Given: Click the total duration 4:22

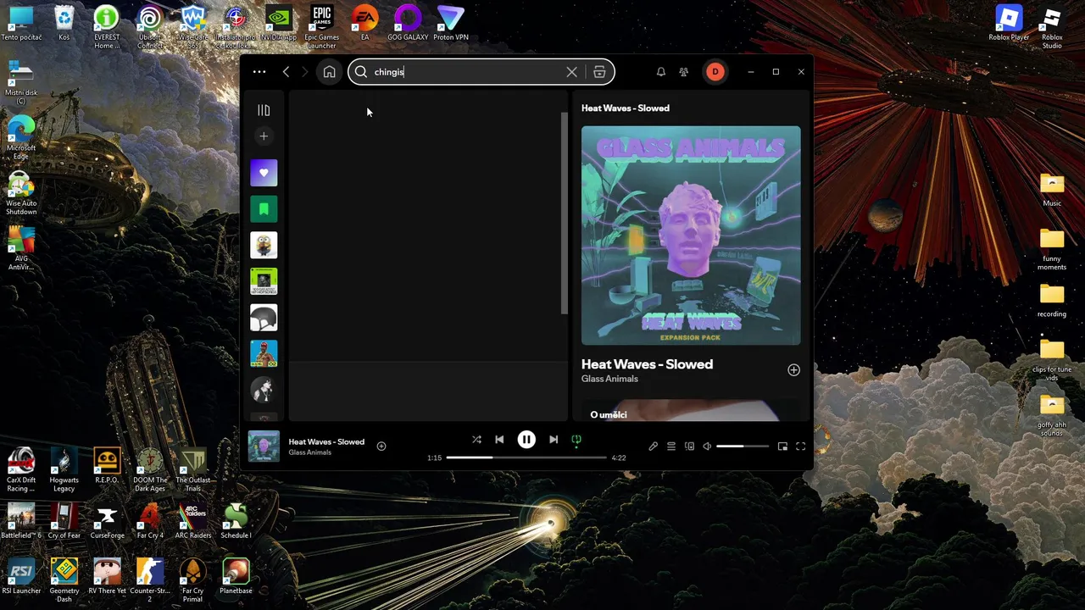Looking at the screenshot, I should pyautogui.click(x=619, y=458).
